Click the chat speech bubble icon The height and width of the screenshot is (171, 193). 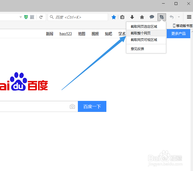click(152, 17)
